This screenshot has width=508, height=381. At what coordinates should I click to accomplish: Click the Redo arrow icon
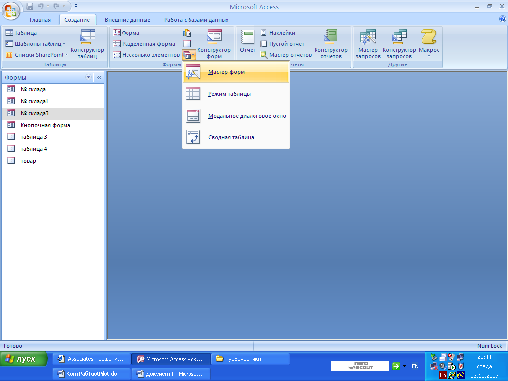(x=56, y=6)
